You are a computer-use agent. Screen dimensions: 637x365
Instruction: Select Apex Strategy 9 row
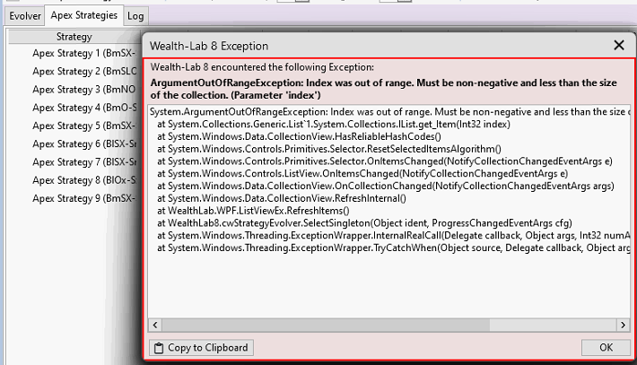pos(83,198)
